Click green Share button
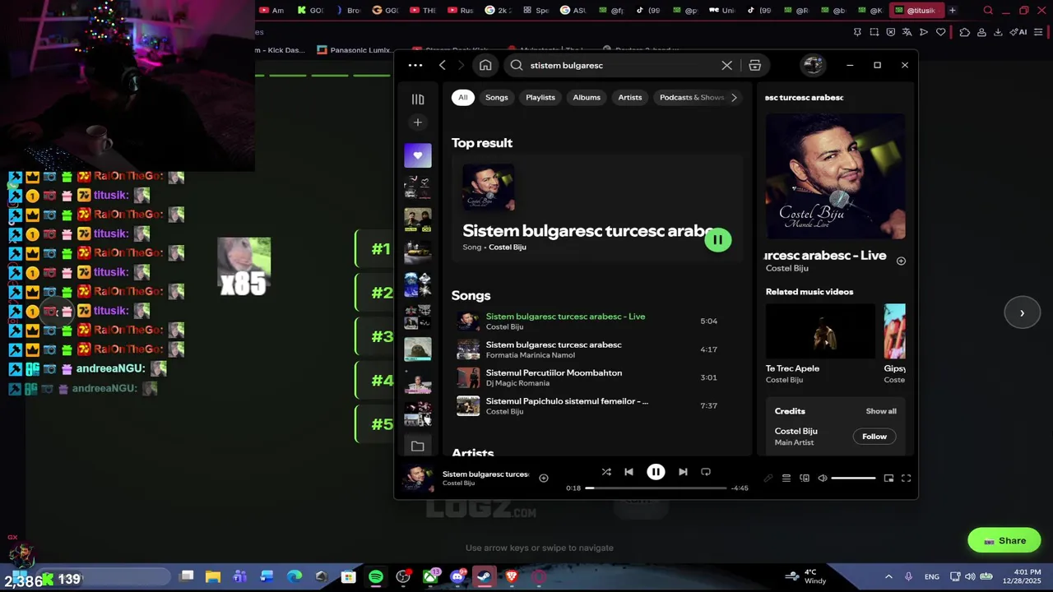The width and height of the screenshot is (1053, 592). [x=1004, y=540]
